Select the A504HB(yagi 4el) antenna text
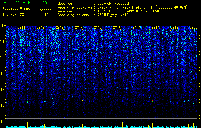 point(113,15)
